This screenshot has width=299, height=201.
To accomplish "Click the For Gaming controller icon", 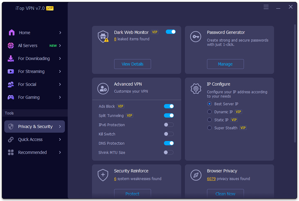I will click(11, 97).
